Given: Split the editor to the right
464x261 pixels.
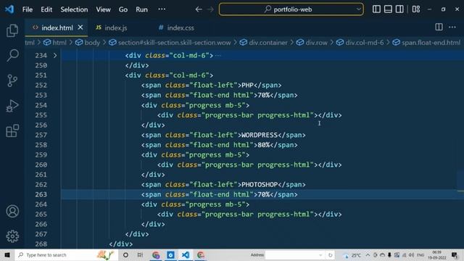Looking at the screenshot, I should click(439, 28).
